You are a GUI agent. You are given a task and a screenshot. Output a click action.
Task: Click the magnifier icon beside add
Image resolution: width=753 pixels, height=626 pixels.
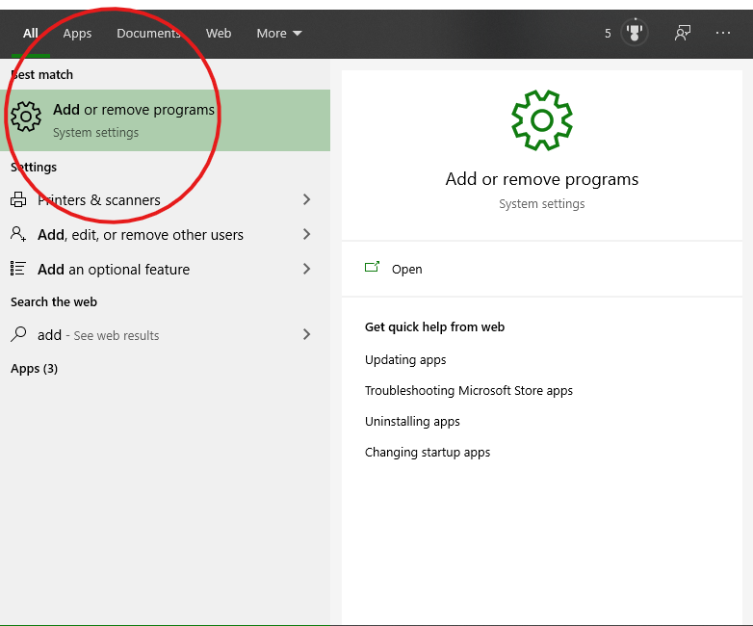18,334
